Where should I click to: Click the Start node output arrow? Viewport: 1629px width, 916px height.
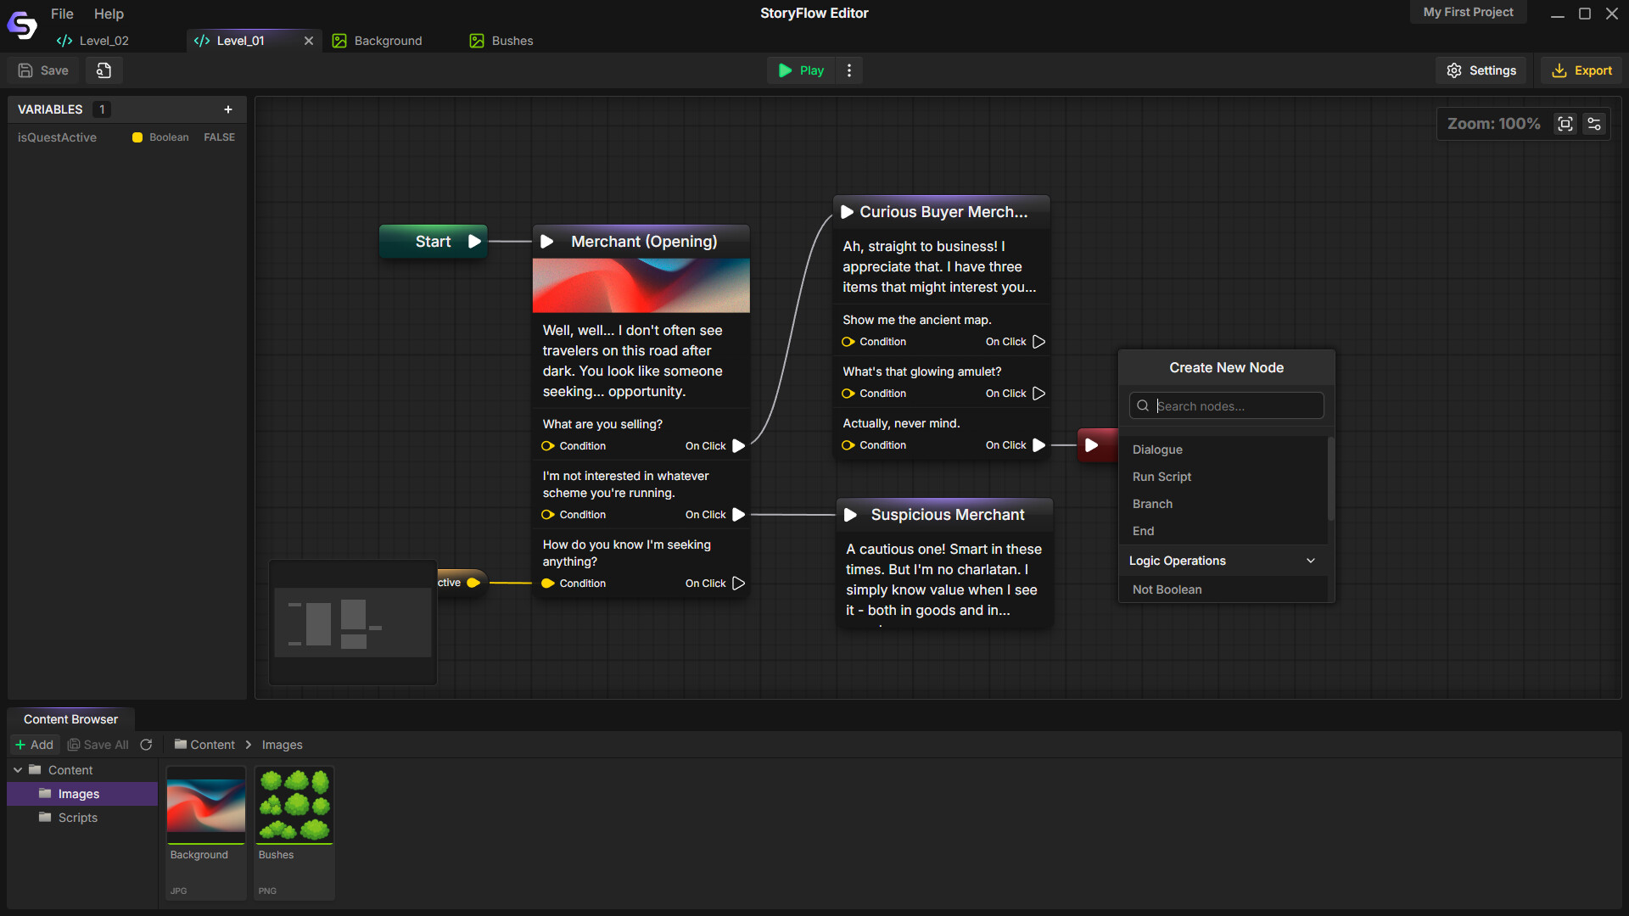click(474, 242)
